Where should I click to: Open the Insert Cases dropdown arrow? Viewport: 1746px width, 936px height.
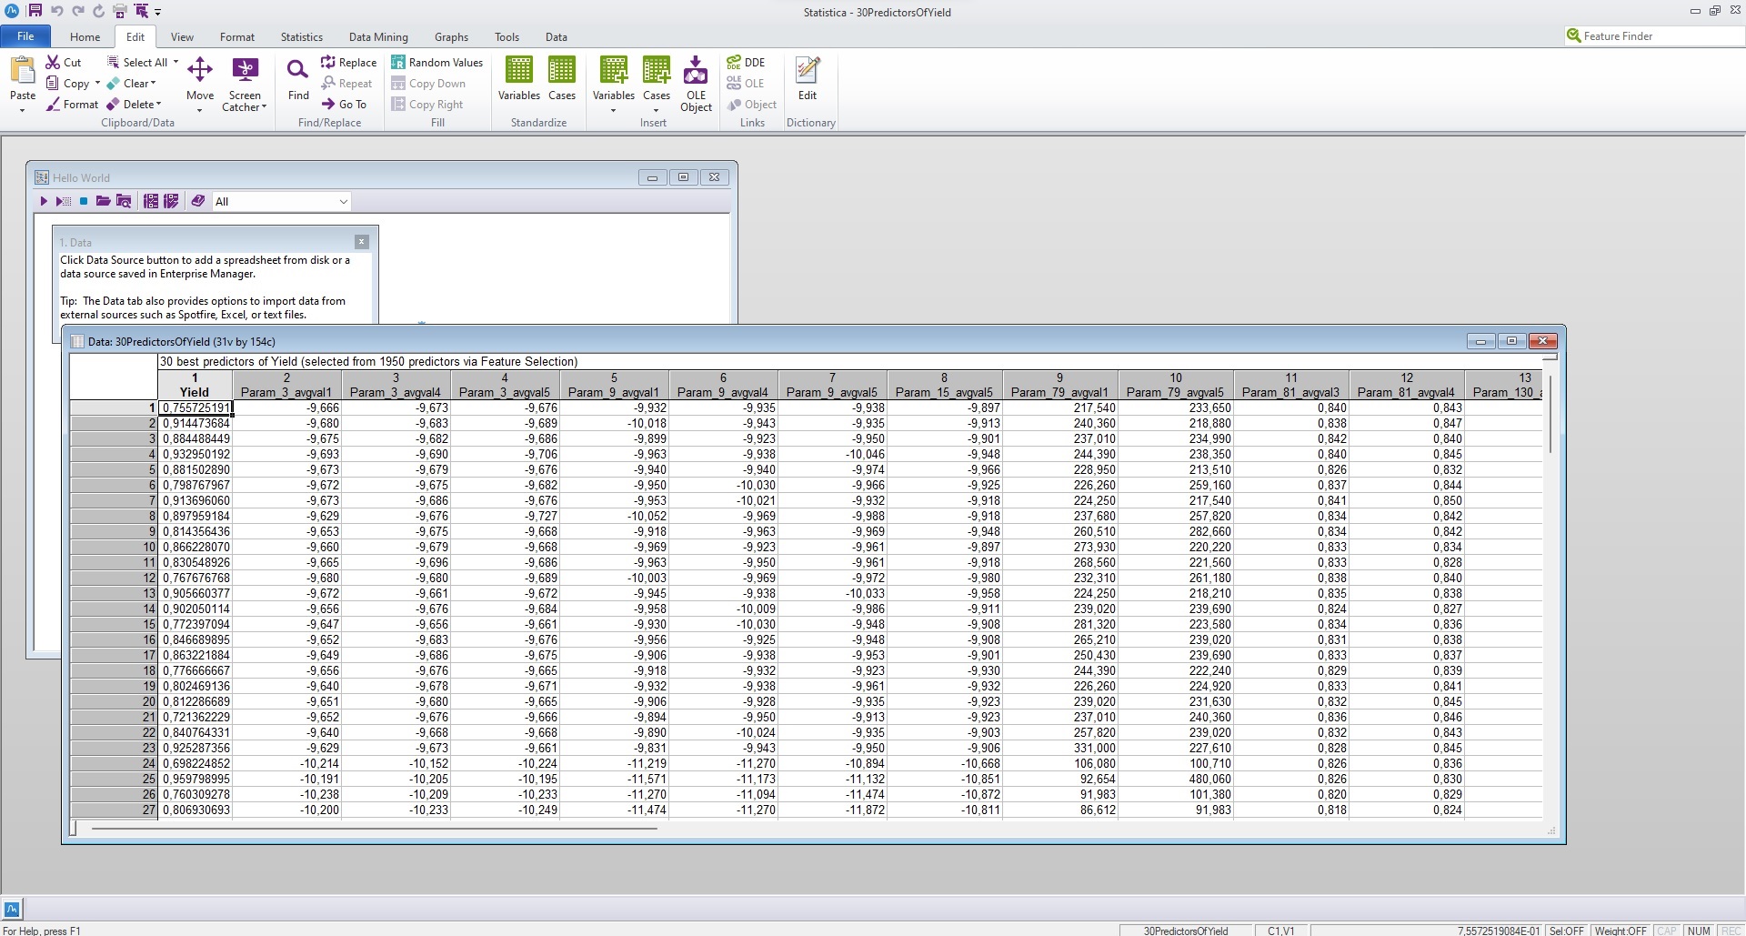656,111
